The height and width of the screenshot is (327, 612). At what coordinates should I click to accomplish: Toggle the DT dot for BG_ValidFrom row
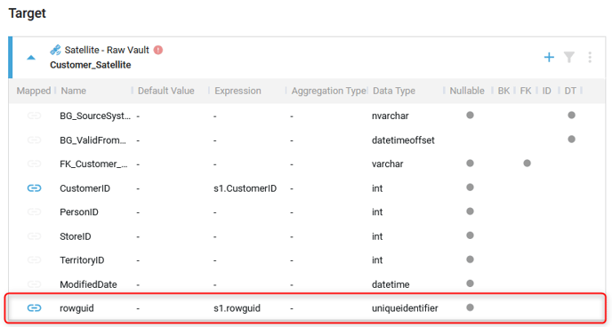coord(571,140)
